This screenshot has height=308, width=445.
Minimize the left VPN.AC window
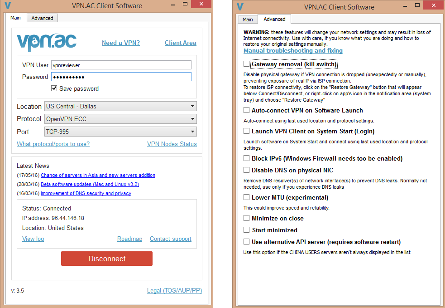coord(173,5)
